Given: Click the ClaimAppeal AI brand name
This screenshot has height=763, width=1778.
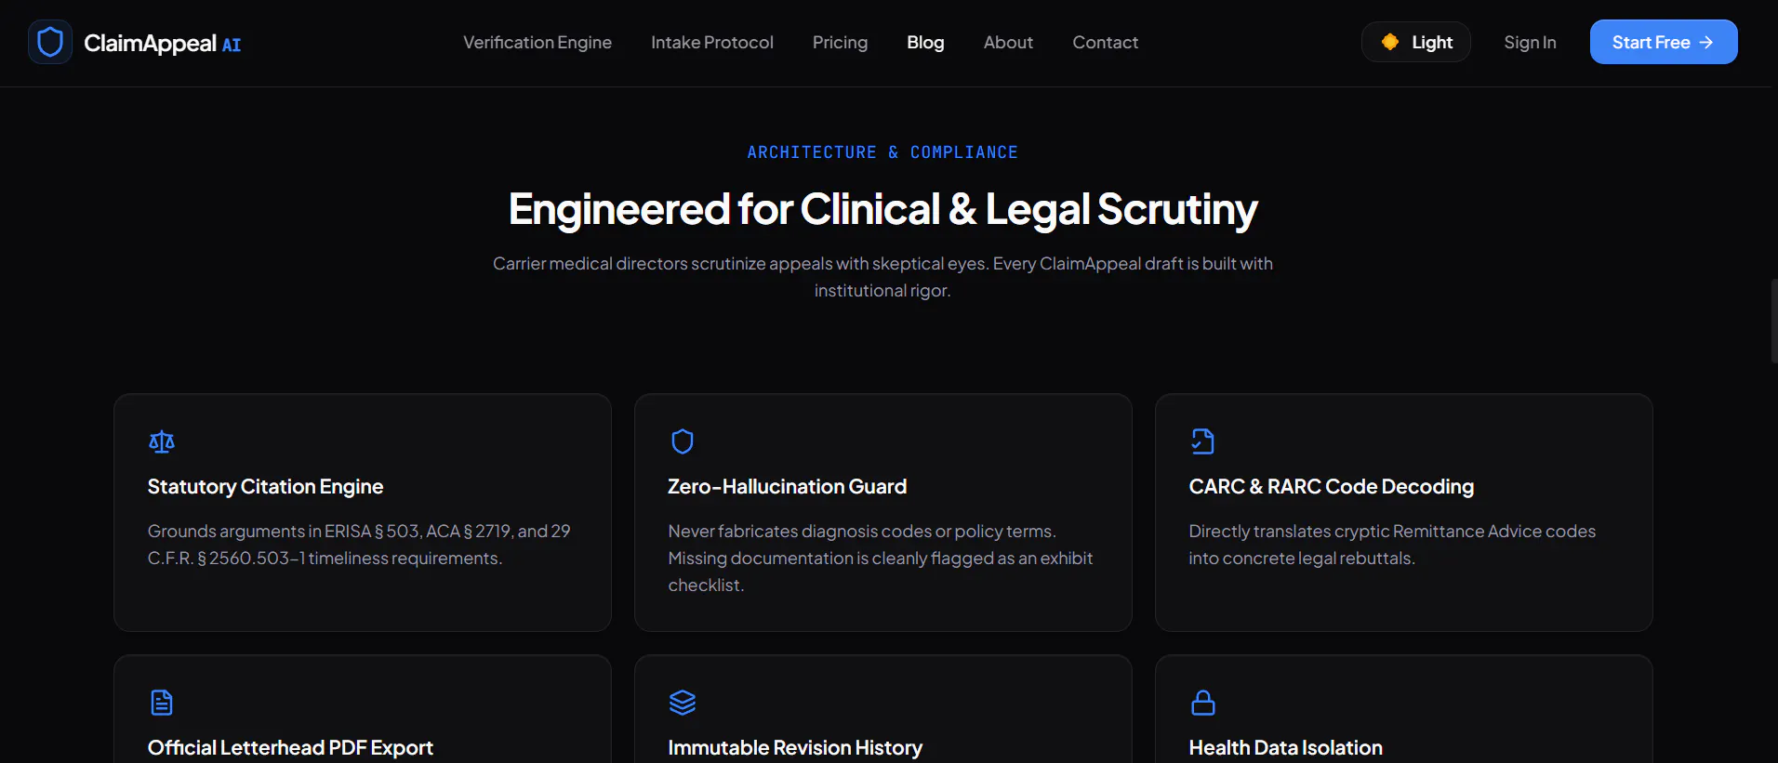Looking at the screenshot, I should (163, 43).
